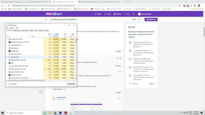Sort processes by the CPU column
Screen dimensions: 205x115
pyautogui.click(x=48, y=35)
